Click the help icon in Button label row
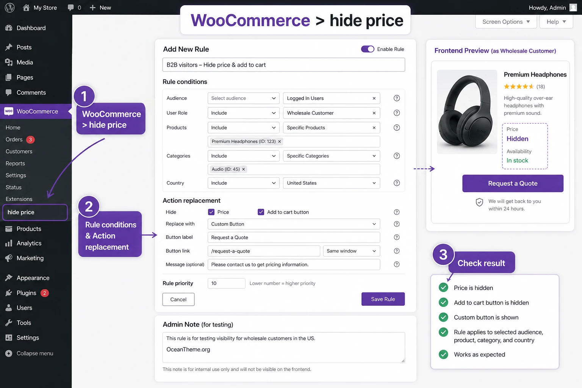Image resolution: width=582 pixels, height=388 pixels. point(397,237)
